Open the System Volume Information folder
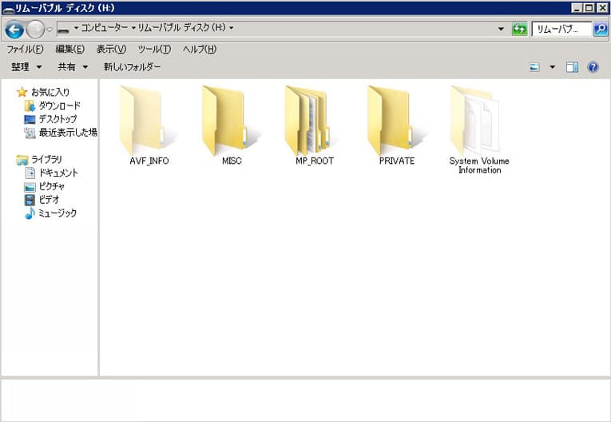Image resolution: width=611 pixels, height=422 pixels. pyautogui.click(x=478, y=121)
